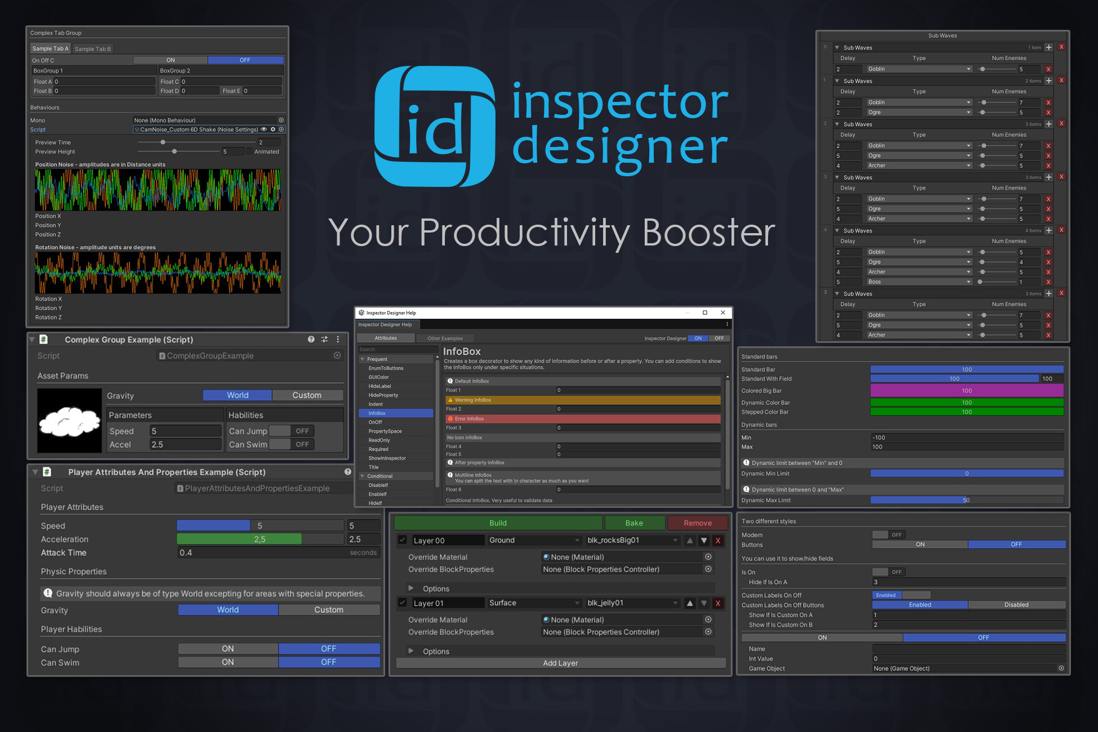Click the Layer 00 move-down arrow
Screen dimensions: 1098x732
point(704,541)
